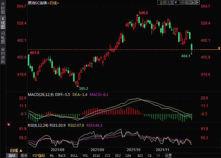Toggle the BOLL indicator button

click(74, 156)
